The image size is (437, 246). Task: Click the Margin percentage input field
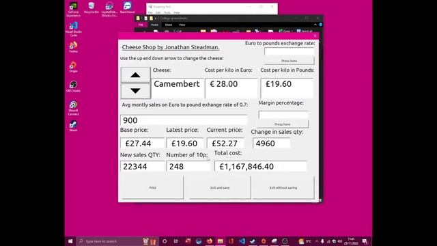tap(283, 115)
